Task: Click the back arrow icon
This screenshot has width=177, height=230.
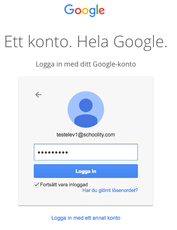Action: pos(38,95)
